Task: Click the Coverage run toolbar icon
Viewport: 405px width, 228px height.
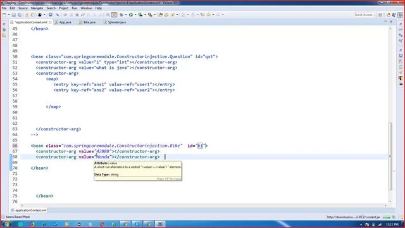Action: coord(140,15)
